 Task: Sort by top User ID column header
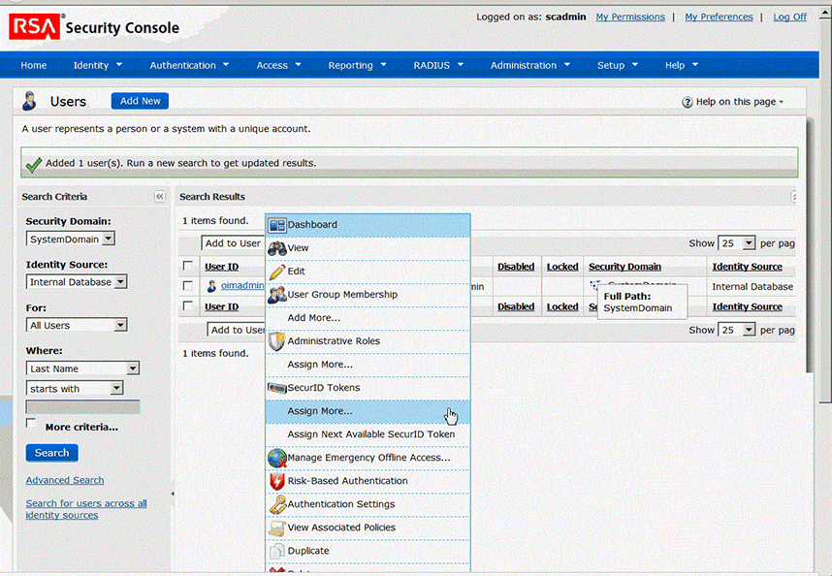pyautogui.click(x=222, y=267)
